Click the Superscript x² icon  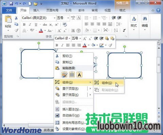coord(56,25)
